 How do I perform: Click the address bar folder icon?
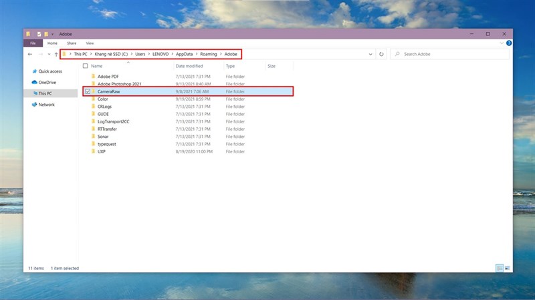tap(64, 54)
